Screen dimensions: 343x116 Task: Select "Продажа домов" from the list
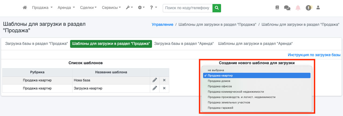(x=219, y=81)
